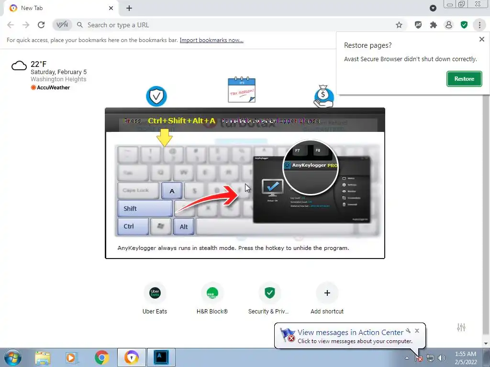The image size is (490, 367).
Task: Bookmark this page with the star icon
Action: point(399,25)
